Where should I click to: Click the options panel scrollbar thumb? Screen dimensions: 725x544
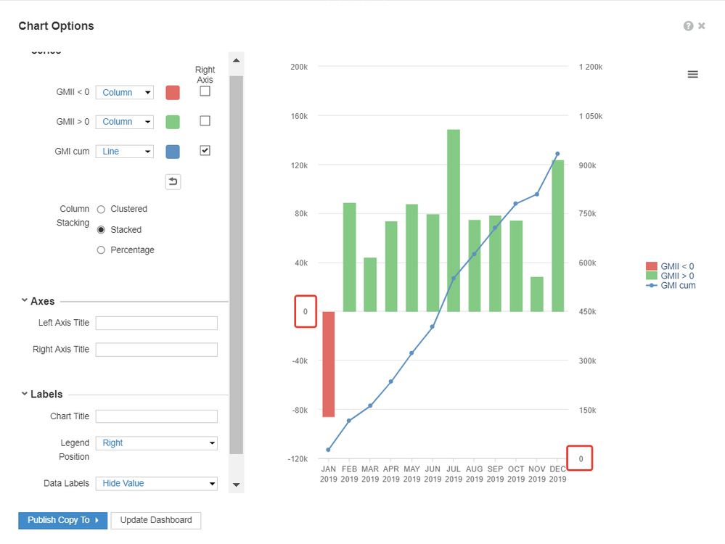click(x=237, y=265)
